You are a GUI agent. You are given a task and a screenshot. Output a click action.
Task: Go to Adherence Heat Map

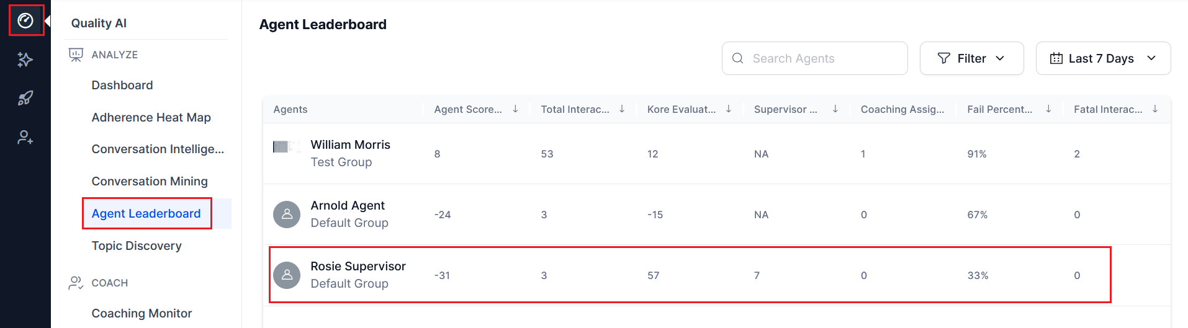click(x=151, y=117)
